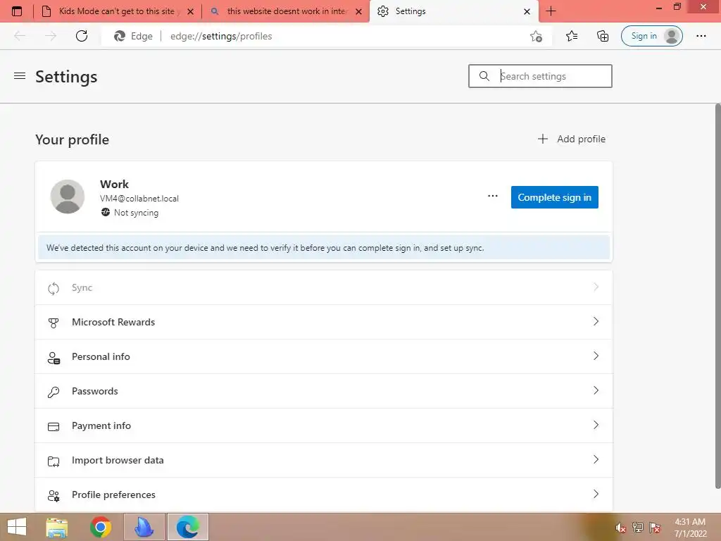Click the Search settings input field
This screenshot has width=721, height=541.
(540, 76)
